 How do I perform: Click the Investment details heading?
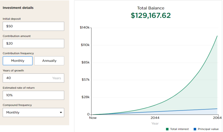click(18, 8)
